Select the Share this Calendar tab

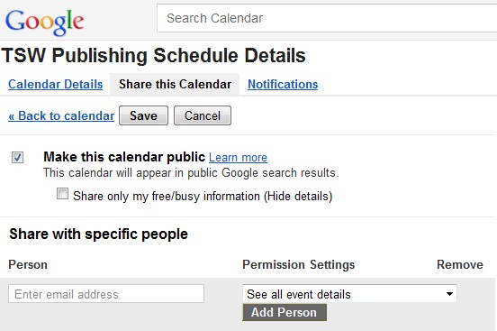pyautogui.click(x=175, y=84)
